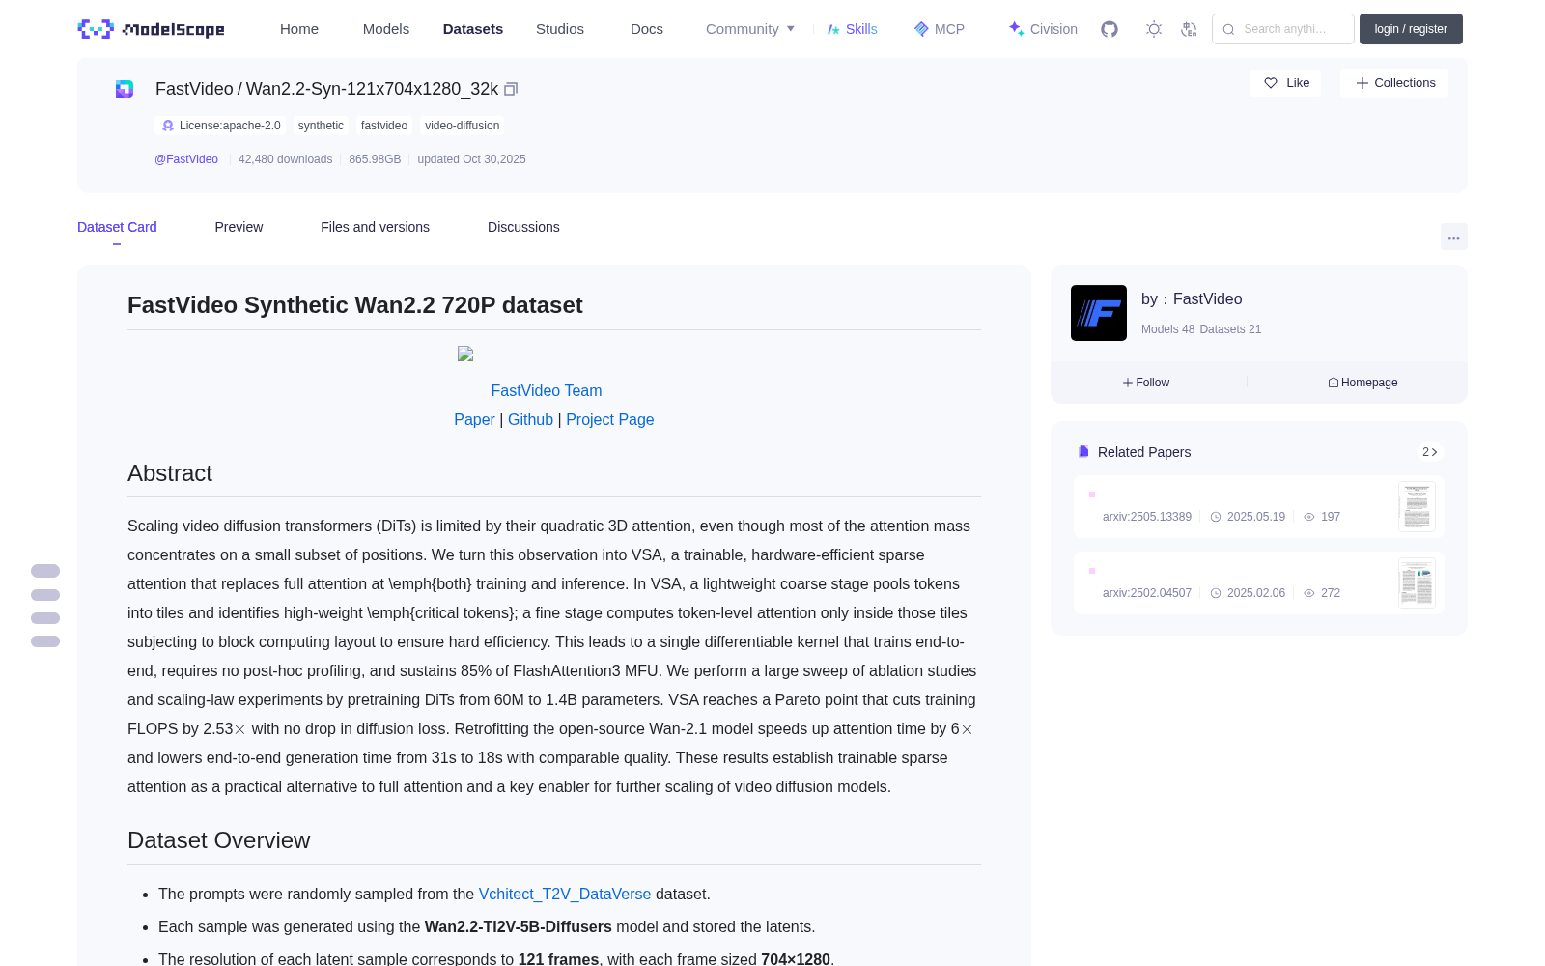Navigate to Models
1545x966 pixels.
coord(386,29)
